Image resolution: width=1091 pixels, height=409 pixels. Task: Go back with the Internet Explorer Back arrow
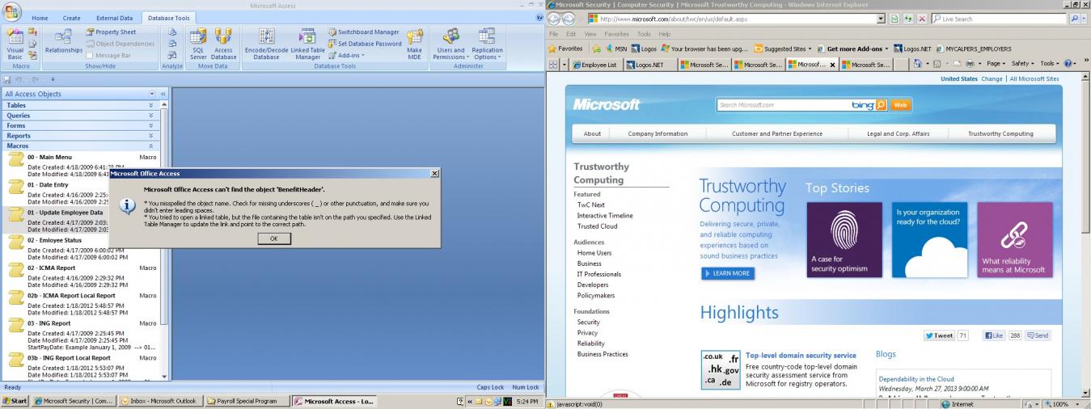(x=556, y=19)
